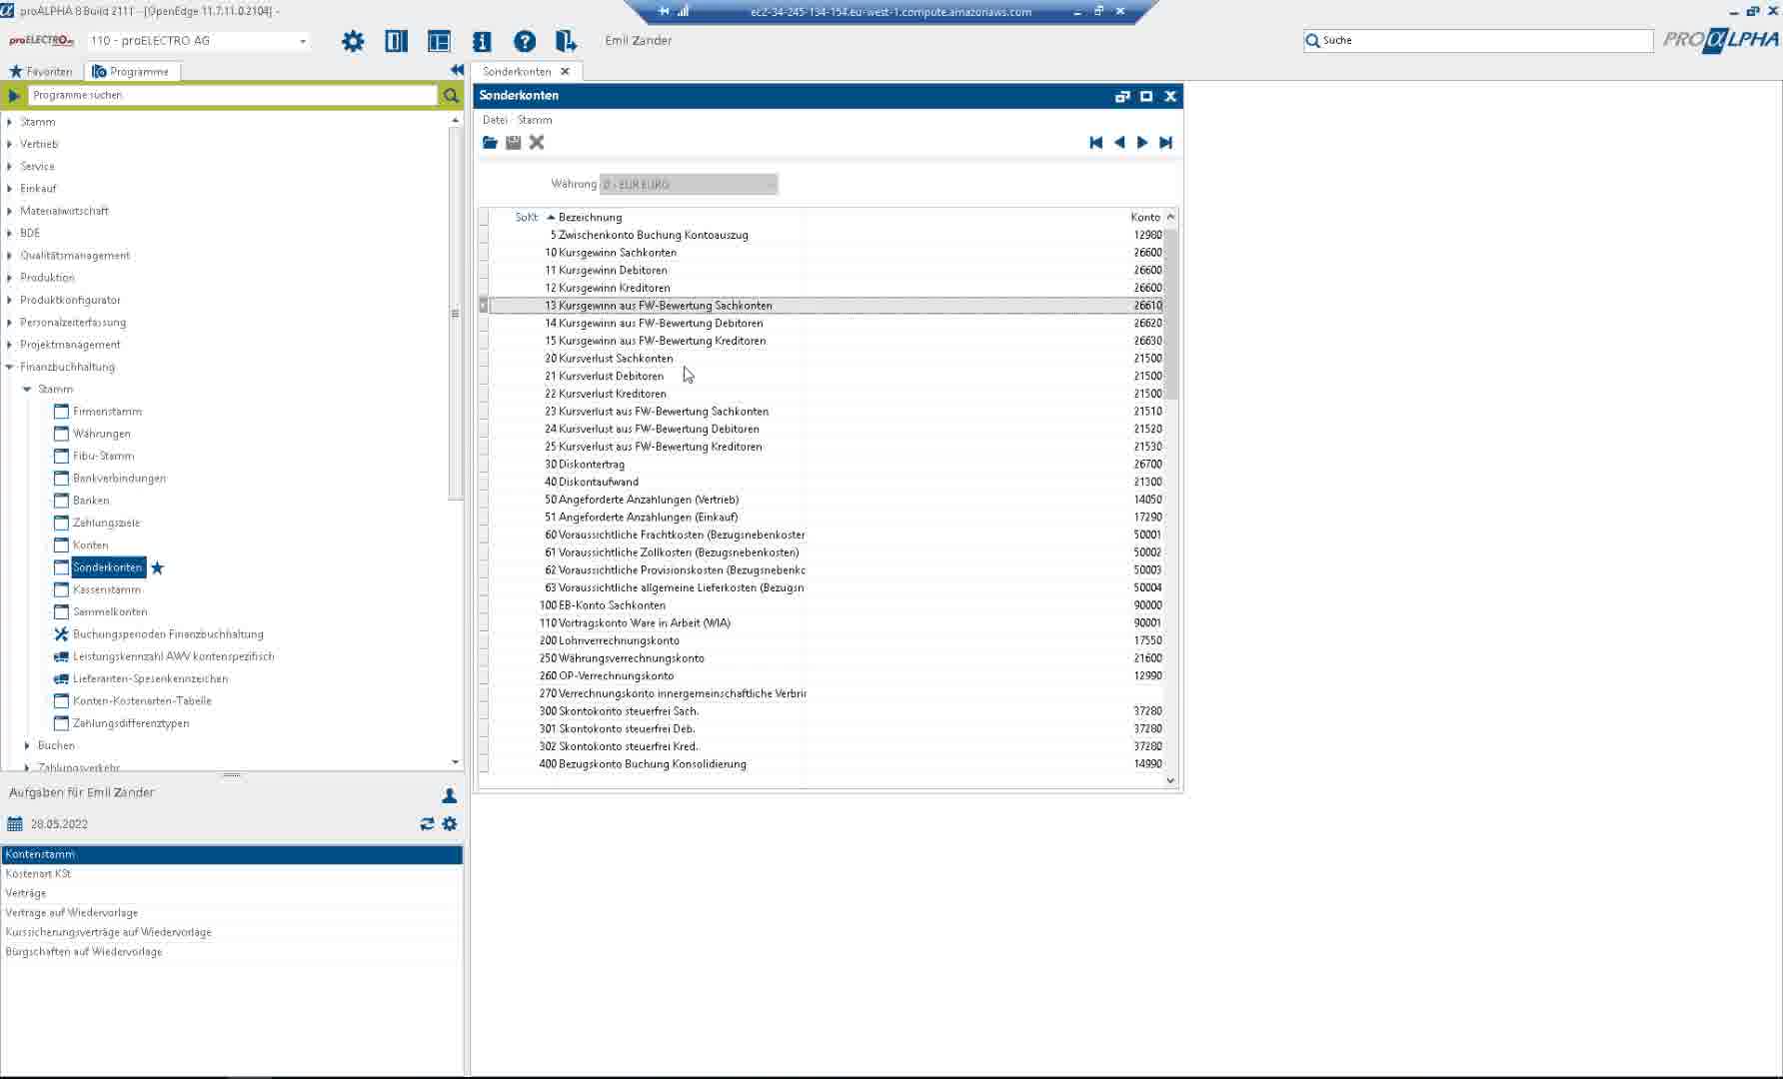
Task: Click the green start arrow by program search
Action: 13,95
